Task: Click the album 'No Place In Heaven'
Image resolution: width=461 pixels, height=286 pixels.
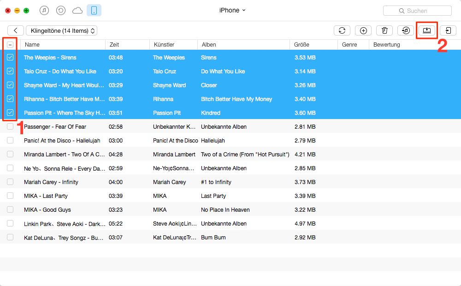Action: click(225, 210)
